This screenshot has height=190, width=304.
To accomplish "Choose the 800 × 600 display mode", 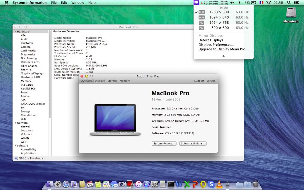I will tap(220, 28).
